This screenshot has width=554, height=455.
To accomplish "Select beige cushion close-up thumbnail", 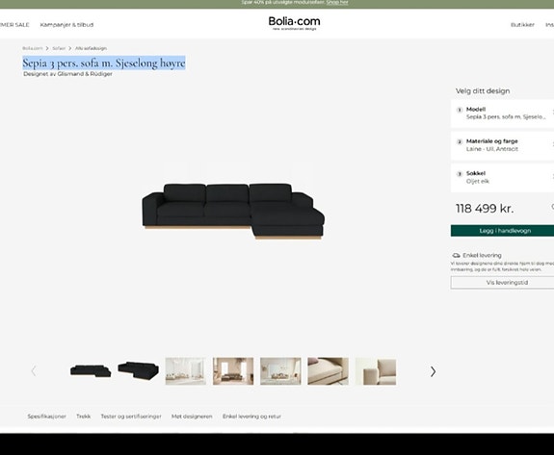I will click(x=328, y=371).
